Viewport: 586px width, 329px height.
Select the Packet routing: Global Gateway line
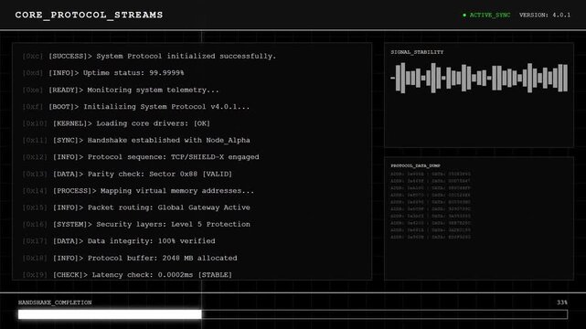pyautogui.click(x=136, y=207)
